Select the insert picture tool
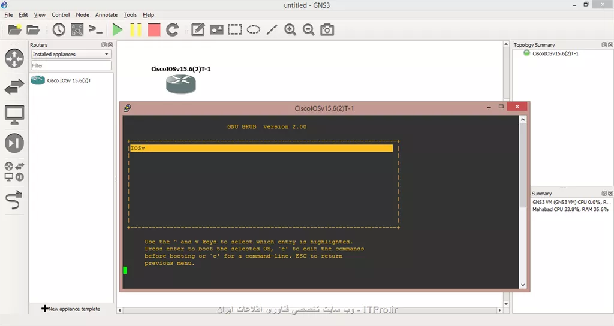The height and width of the screenshot is (326, 614). (216, 30)
